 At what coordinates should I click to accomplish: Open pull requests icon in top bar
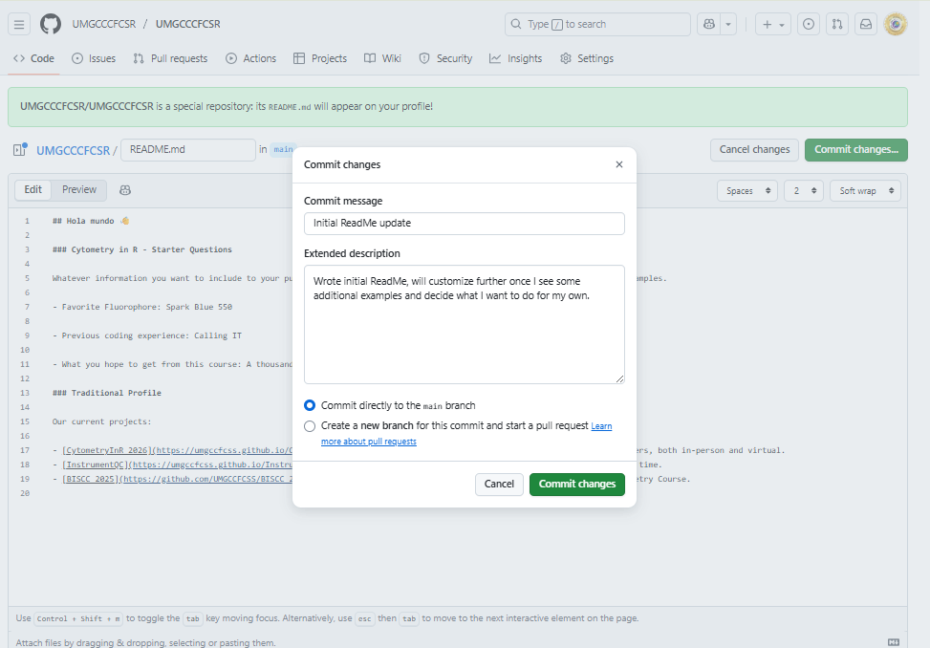(837, 24)
